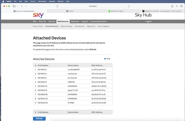The width and height of the screenshot is (185, 121).
Task: Click the blue Refresh button
Action: pos(39,119)
